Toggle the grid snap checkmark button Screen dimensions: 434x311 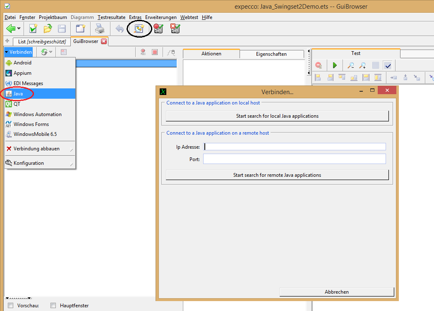[387, 65]
